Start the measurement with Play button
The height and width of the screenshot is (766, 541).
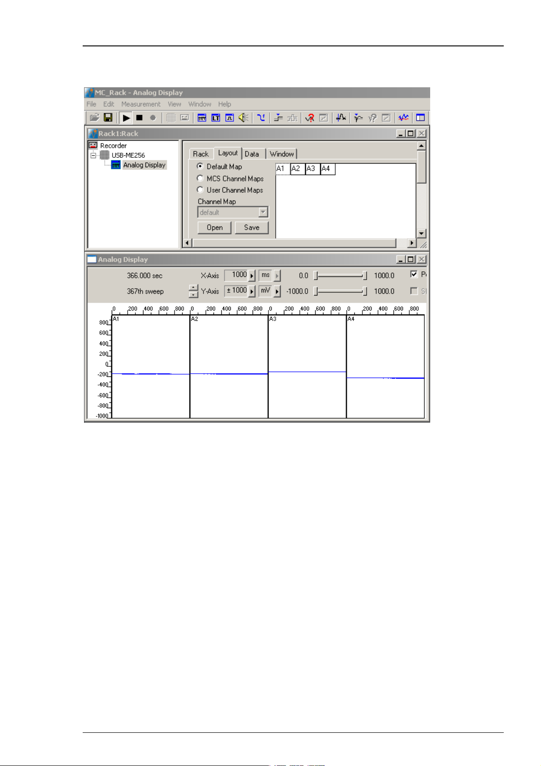point(126,118)
